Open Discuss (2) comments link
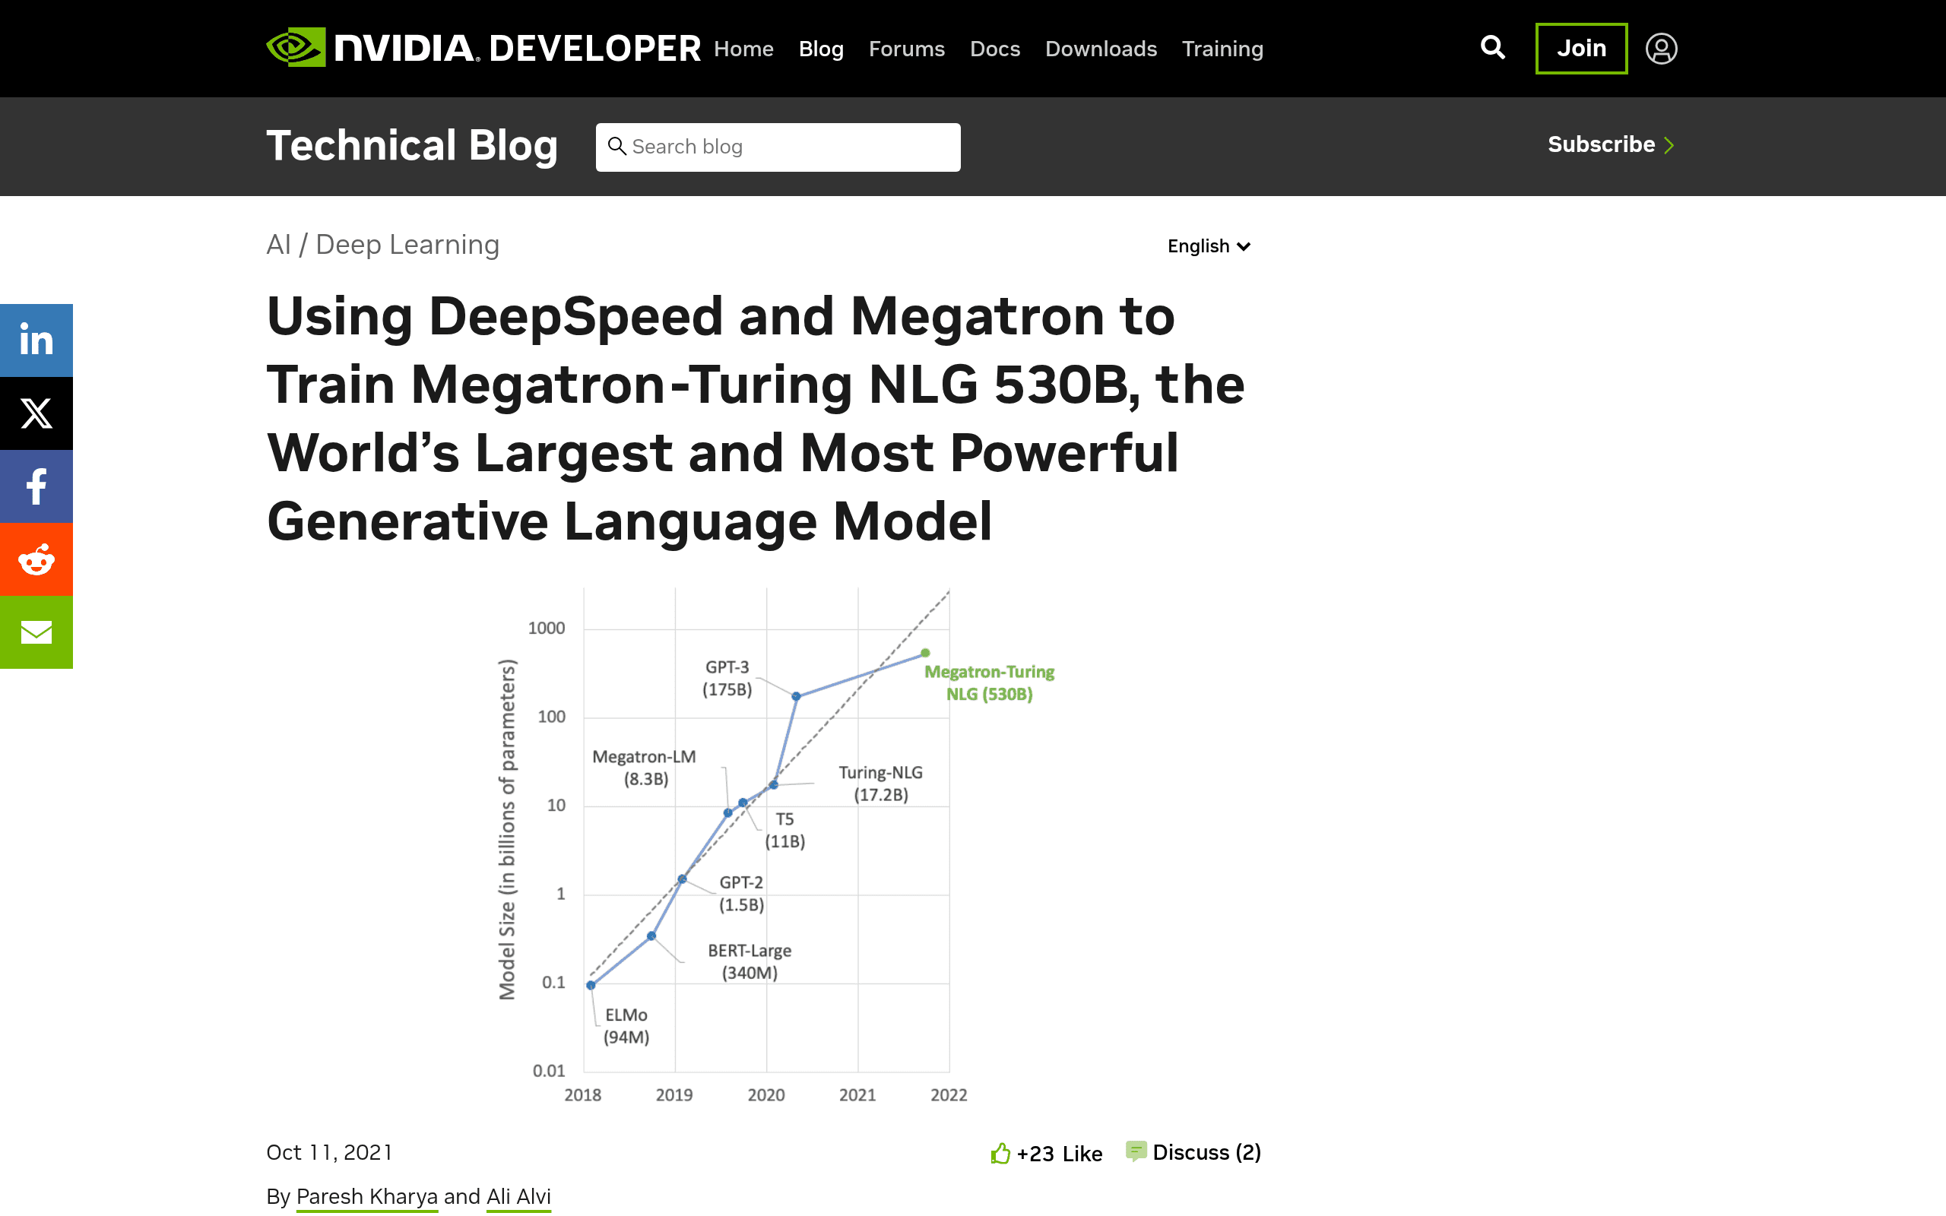The height and width of the screenshot is (1216, 1946). [x=1206, y=1152]
